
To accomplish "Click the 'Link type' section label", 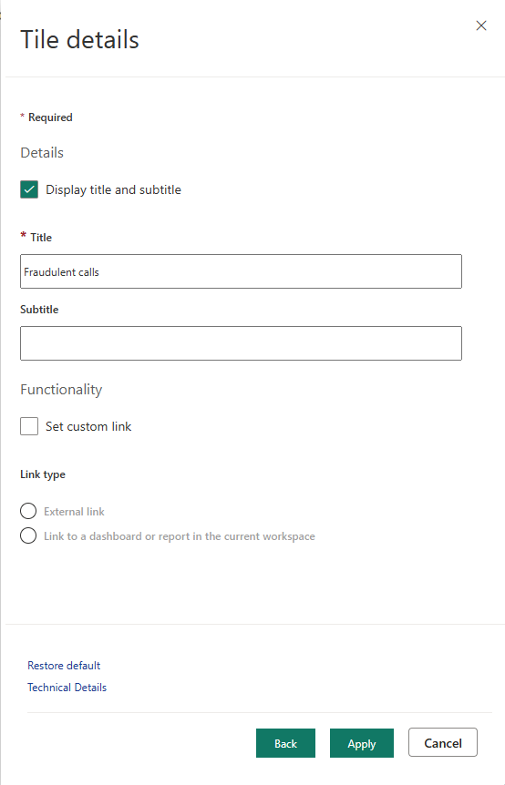I will (x=43, y=474).
